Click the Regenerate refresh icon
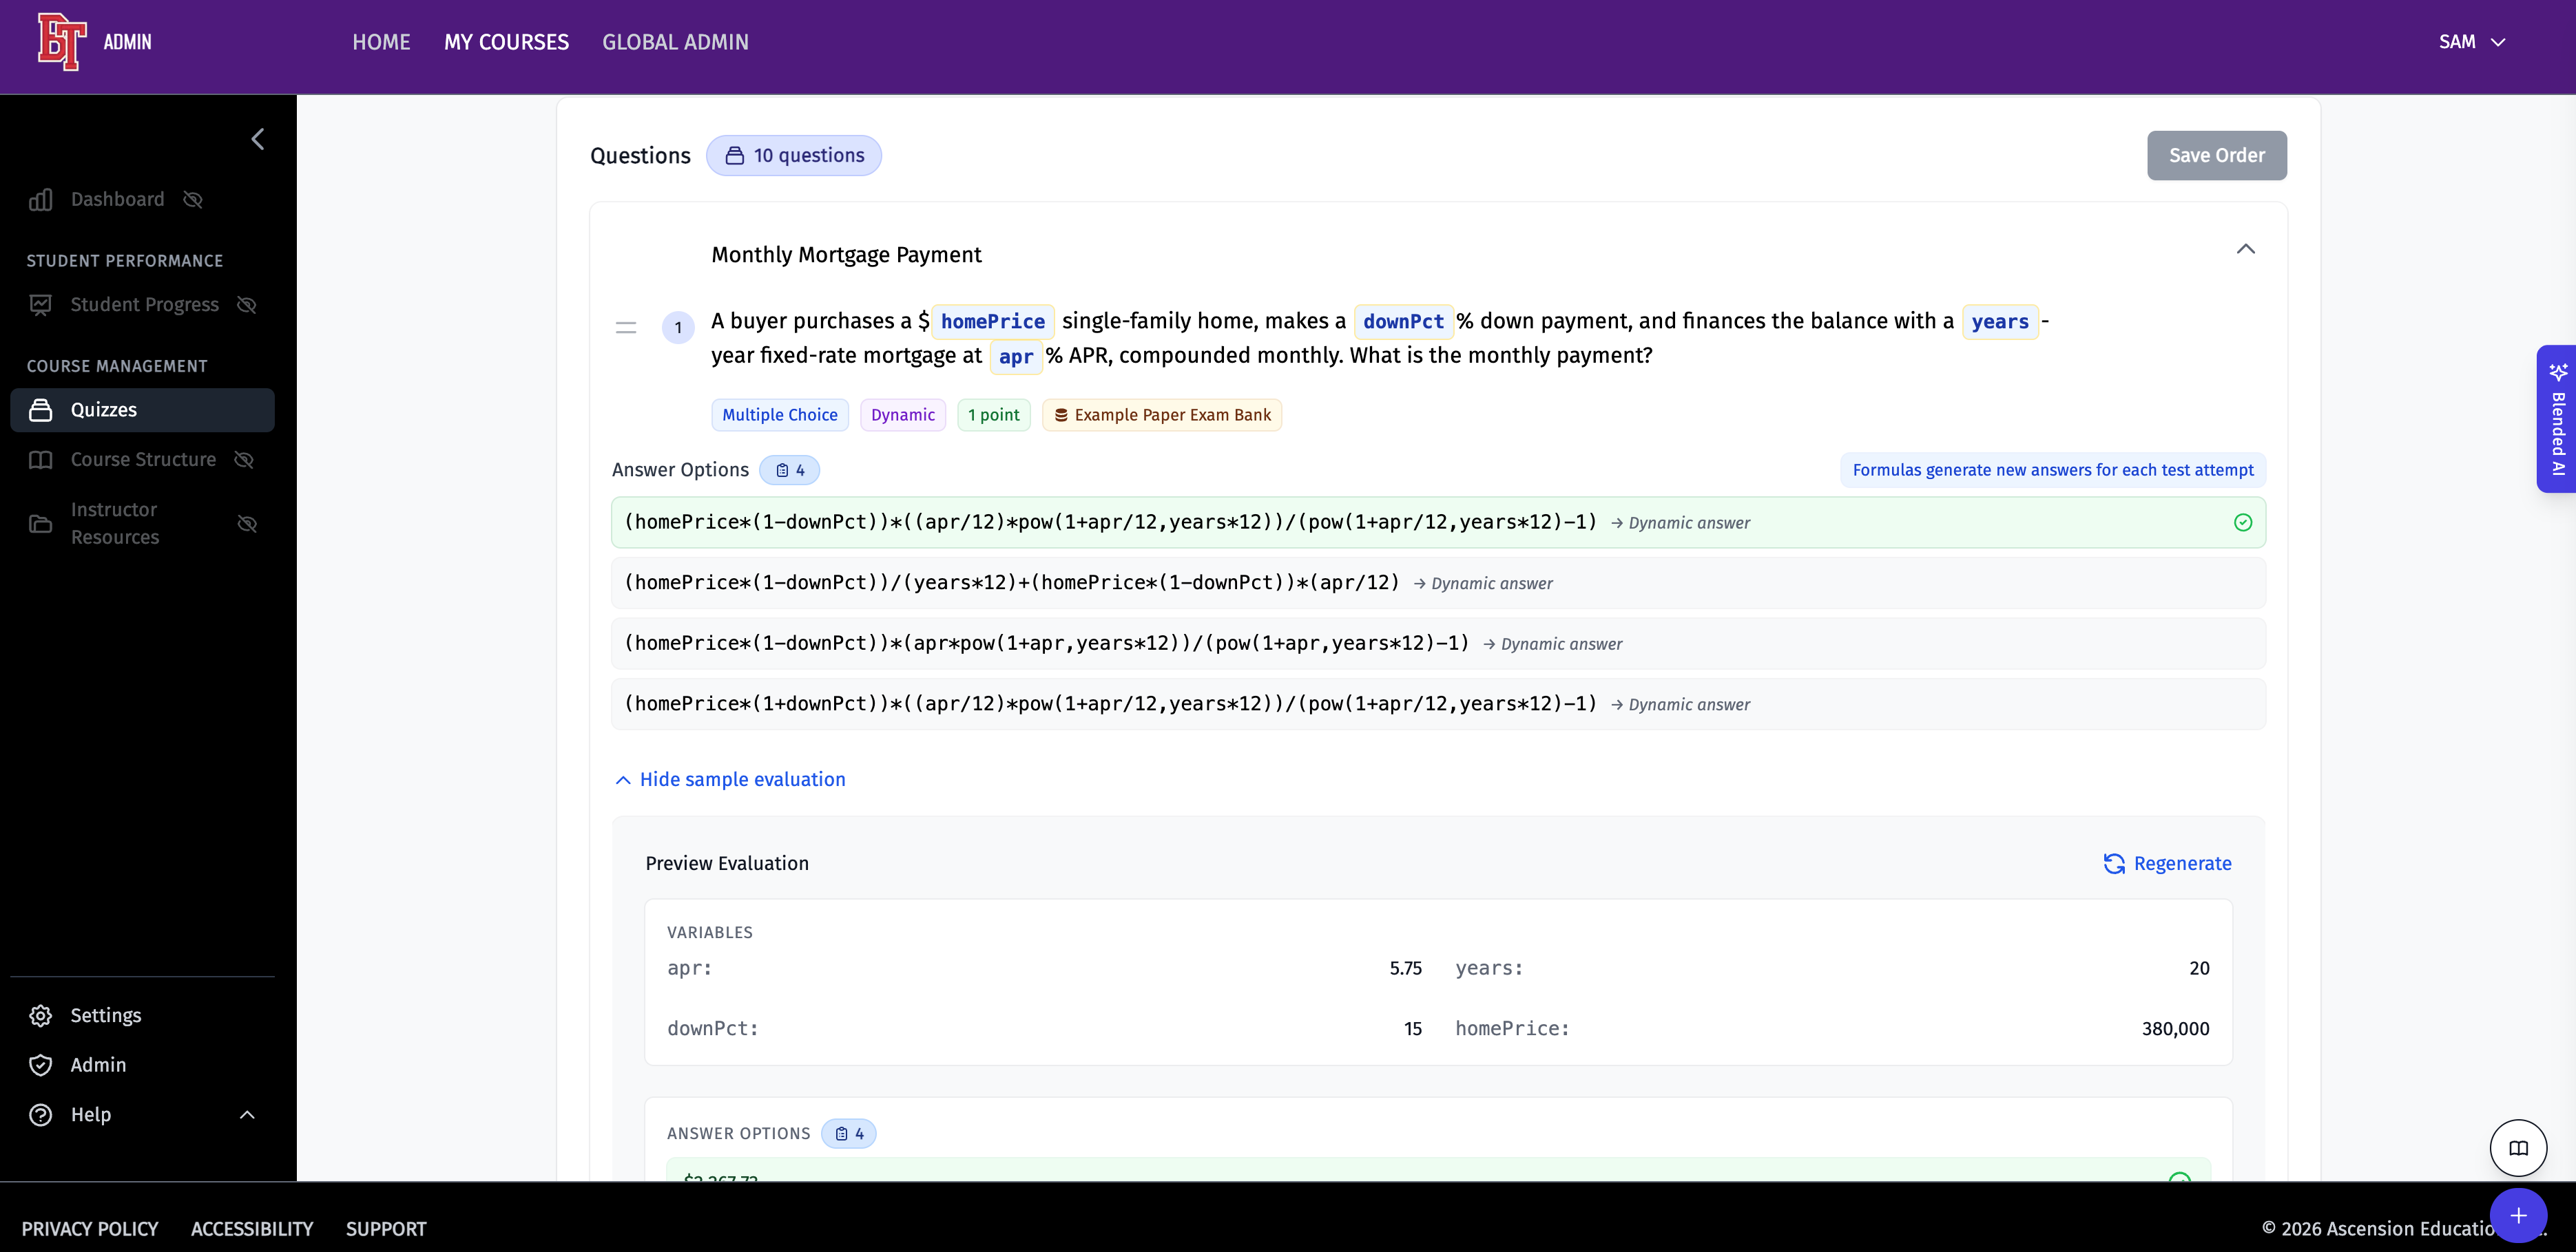Viewport: 2576px width, 1252px height. click(2114, 863)
